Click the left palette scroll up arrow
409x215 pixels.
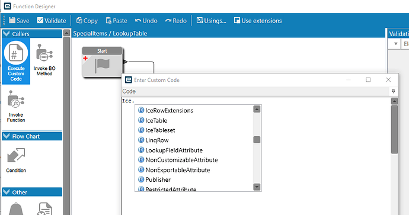67,33
